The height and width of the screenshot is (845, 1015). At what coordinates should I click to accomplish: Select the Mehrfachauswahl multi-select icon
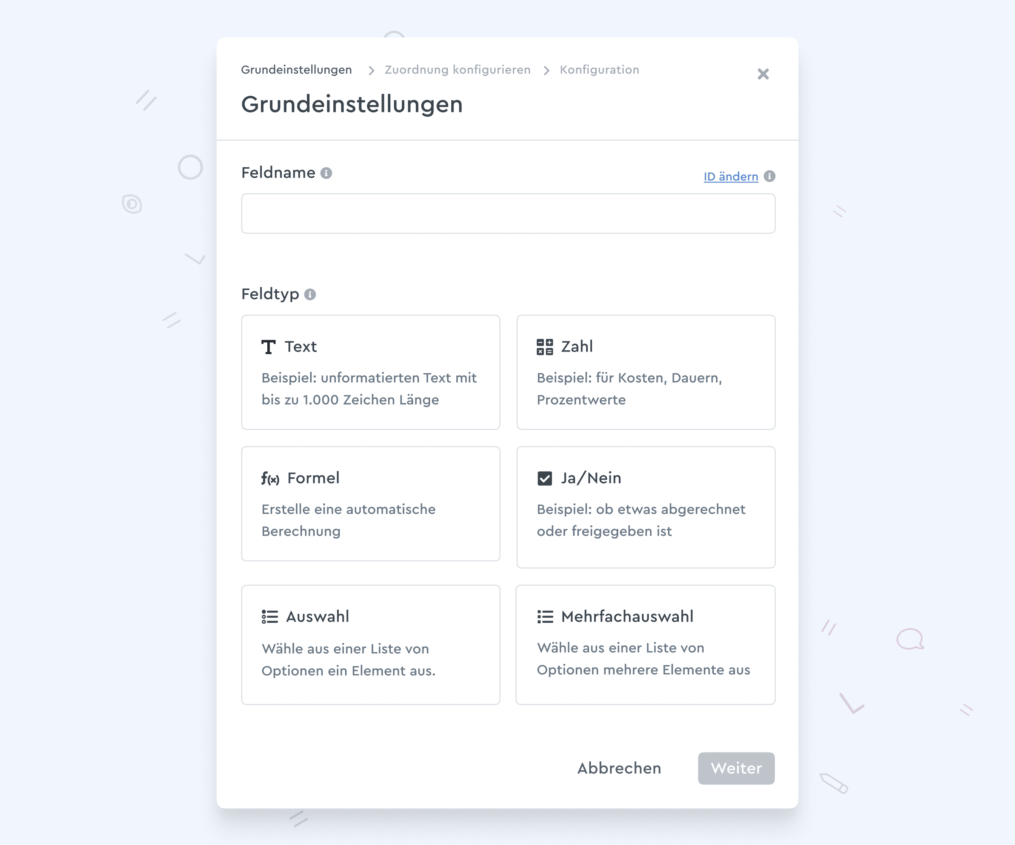coord(545,617)
